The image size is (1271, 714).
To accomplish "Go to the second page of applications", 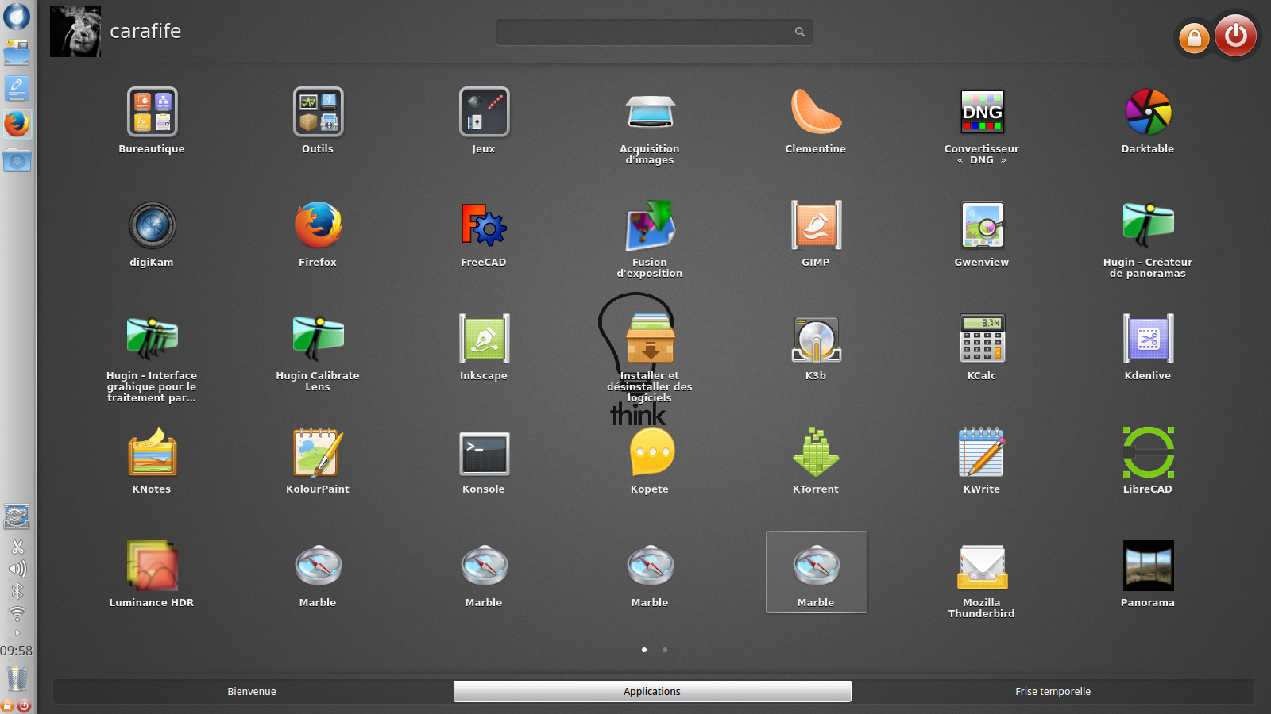I will coord(665,650).
